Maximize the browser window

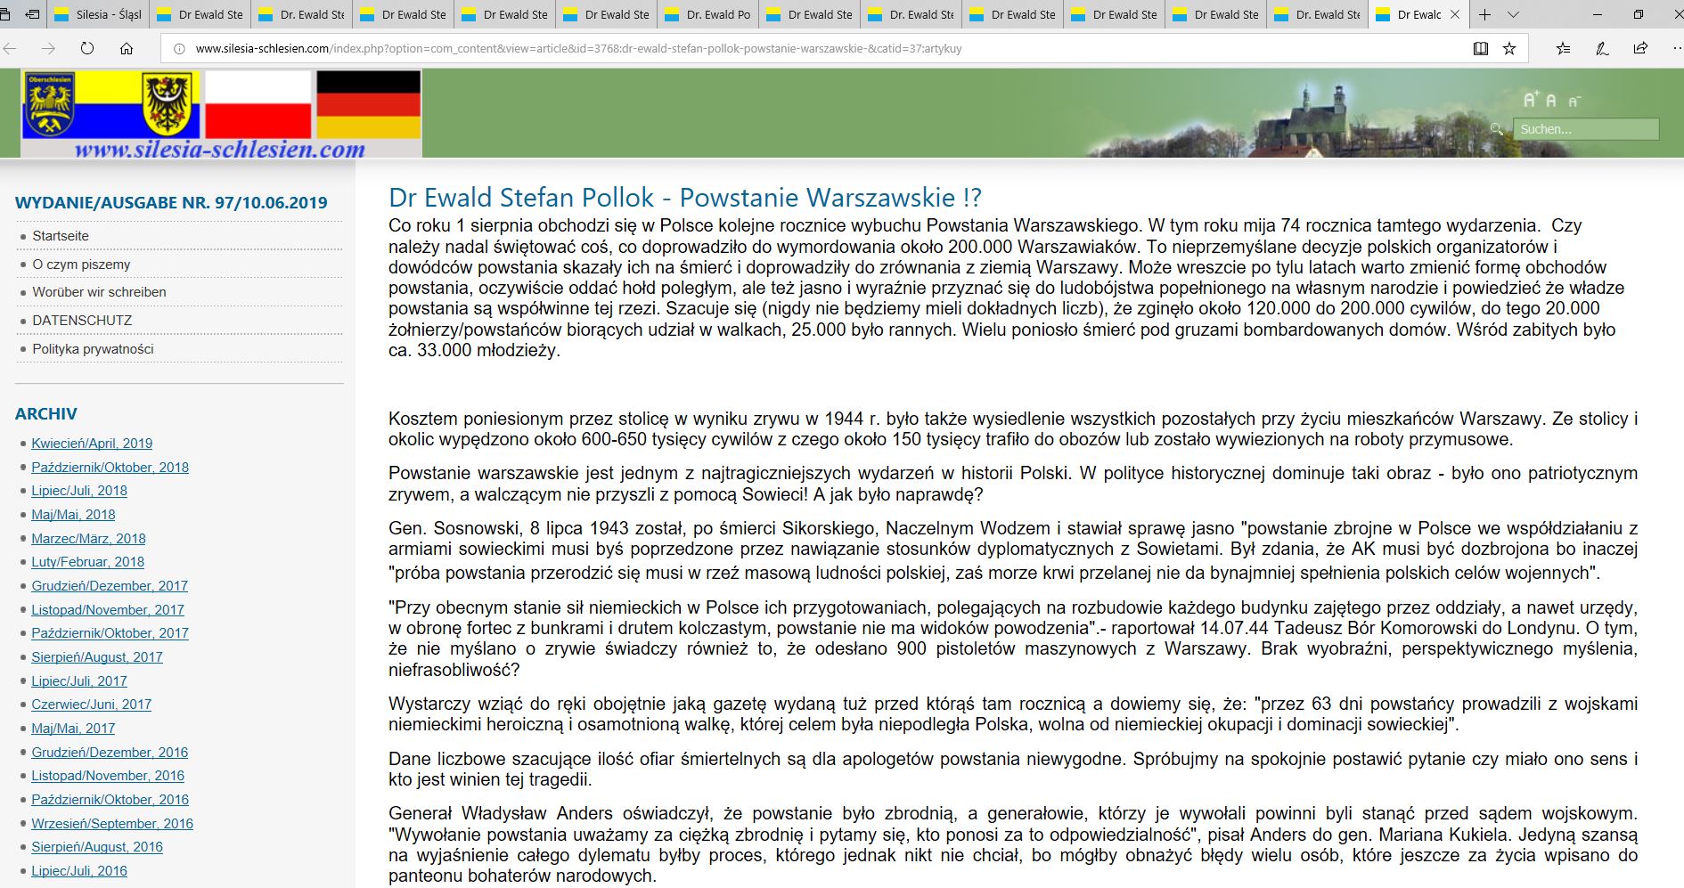coord(1638,14)
